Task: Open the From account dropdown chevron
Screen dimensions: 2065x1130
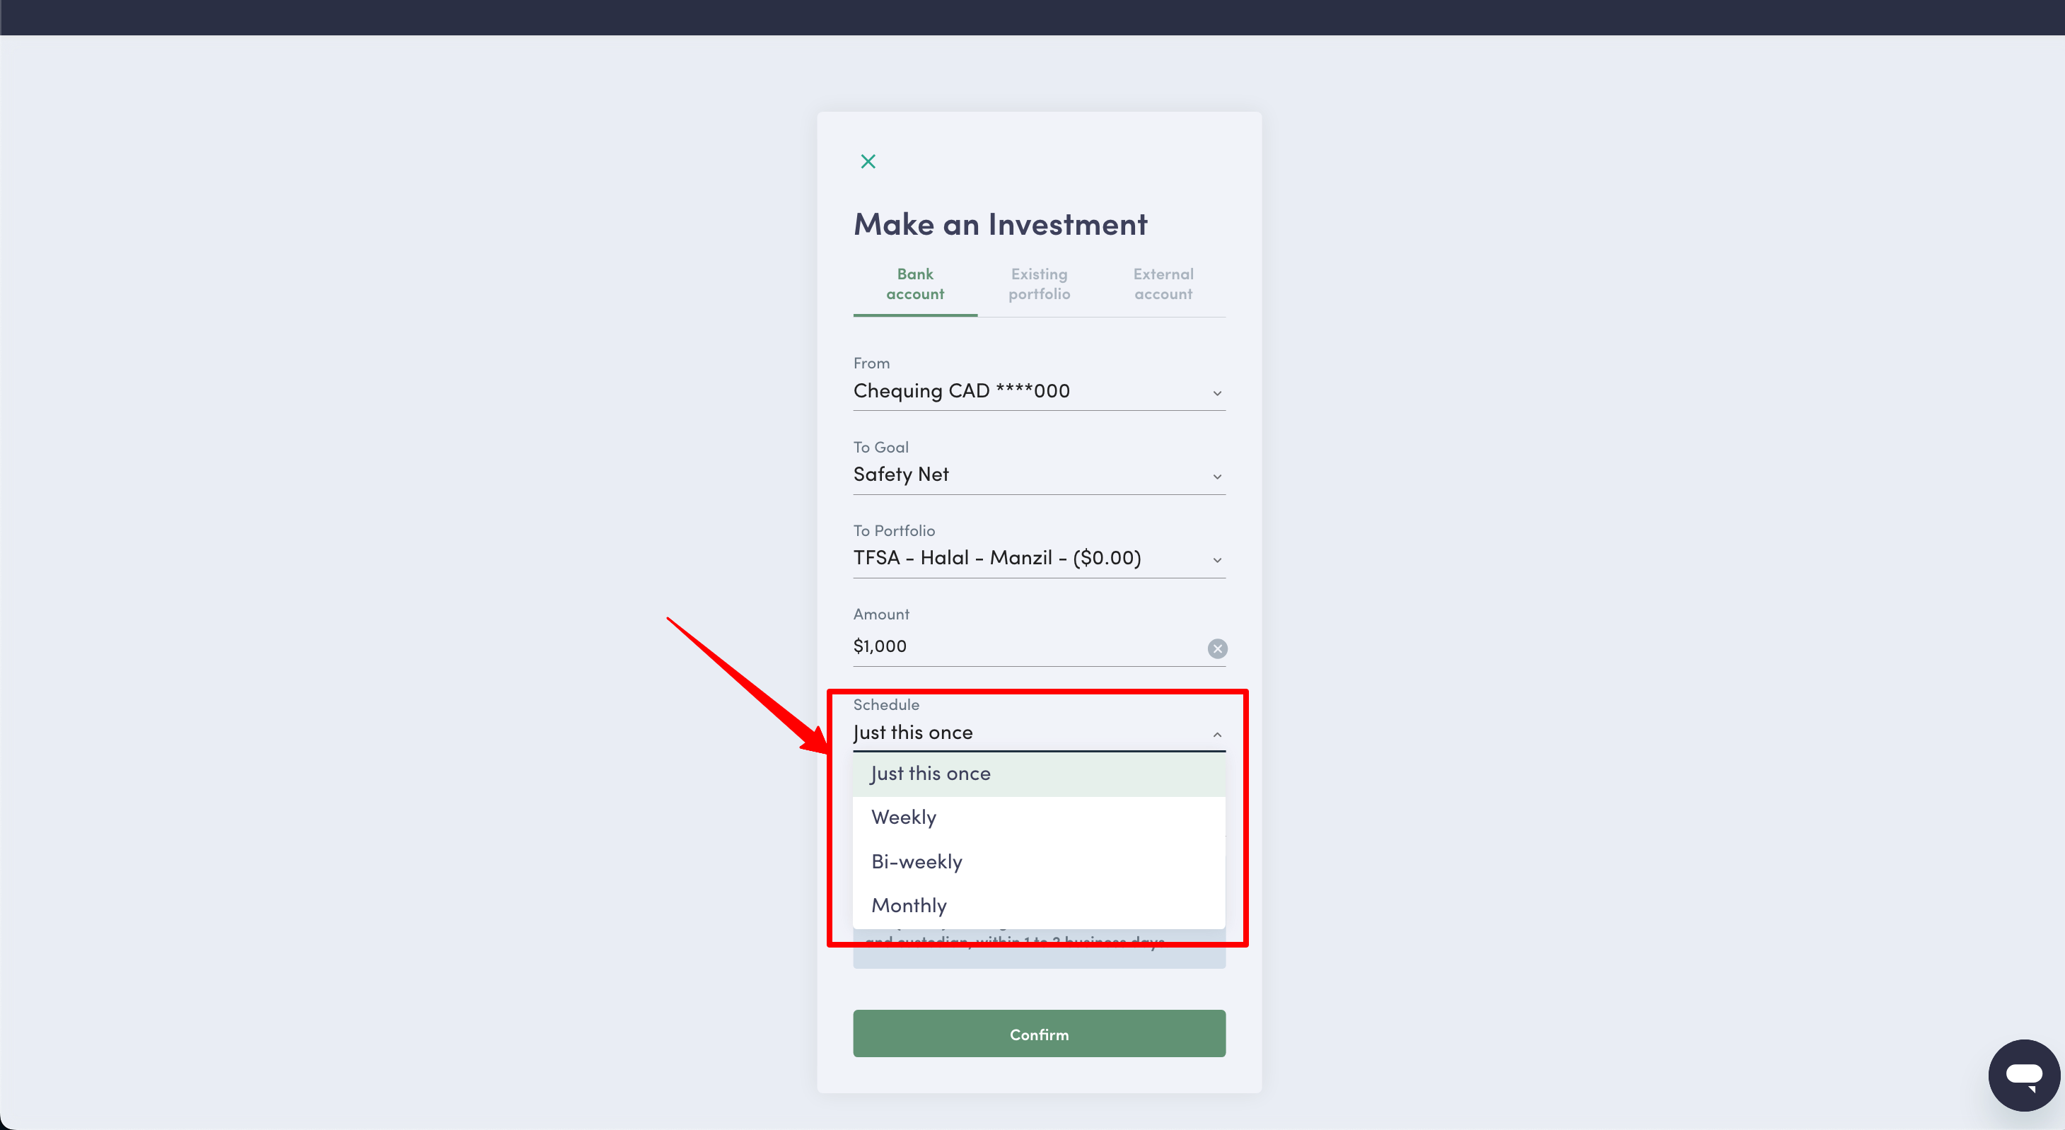Action: click(1217, 392)
